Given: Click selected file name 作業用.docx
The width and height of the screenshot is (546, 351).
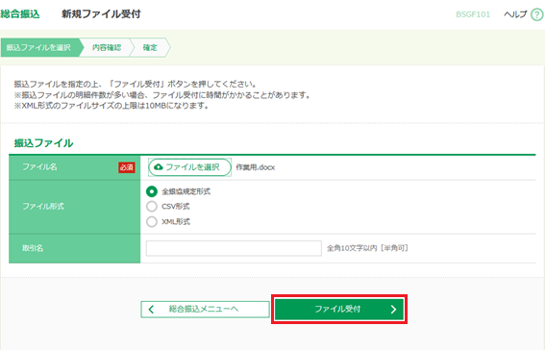Looking at the screenshot, I should 256,167.
